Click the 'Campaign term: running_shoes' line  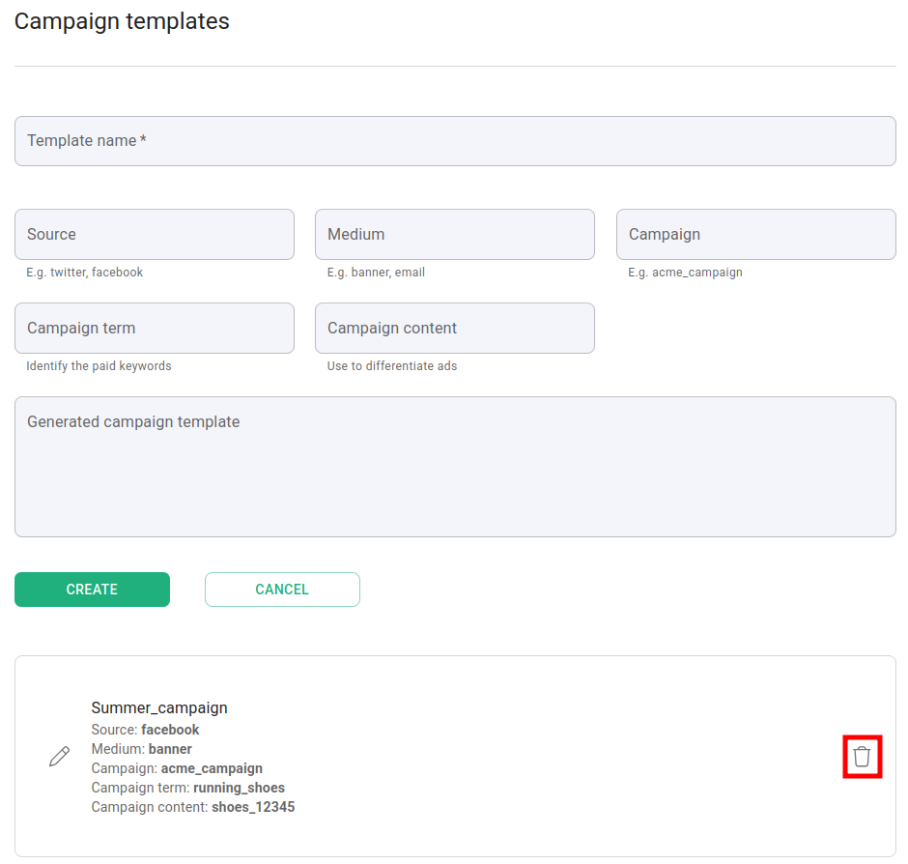click(x=187, y=788)
